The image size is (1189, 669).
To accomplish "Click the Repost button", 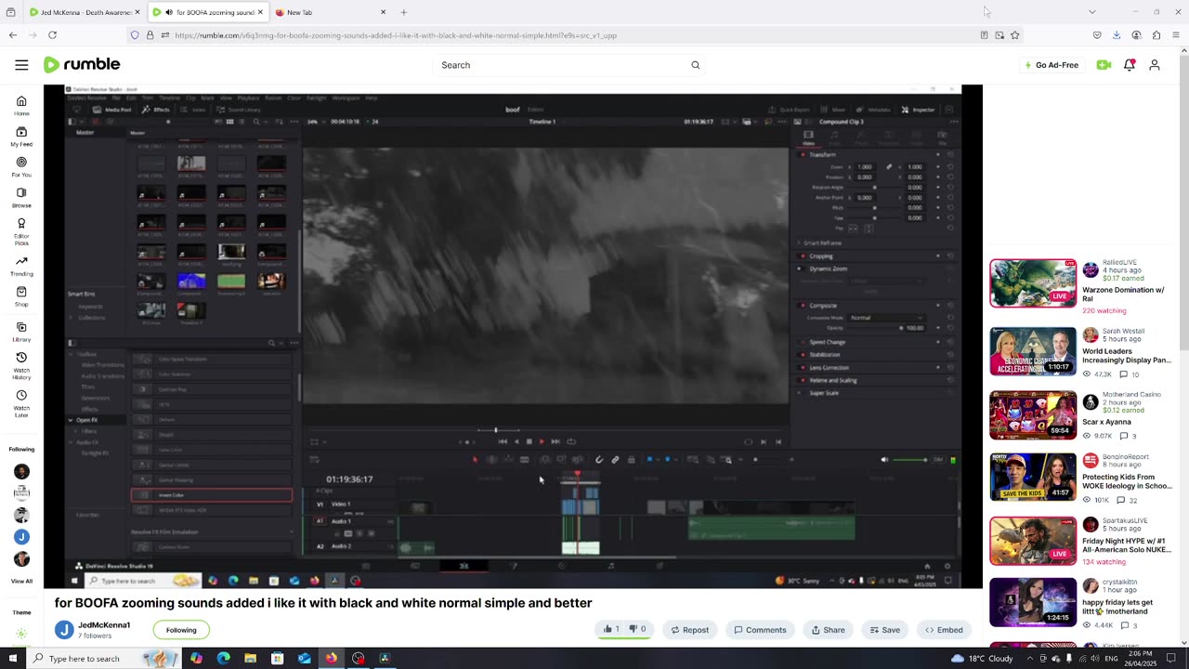I will (x=689, y=630).
